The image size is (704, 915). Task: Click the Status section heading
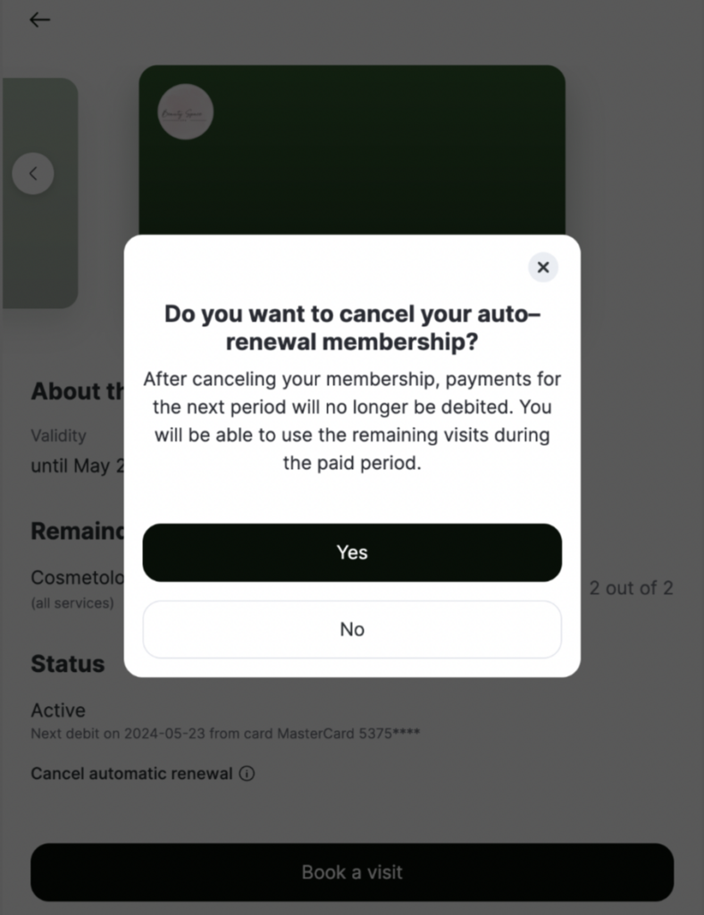tap(68, 664)
